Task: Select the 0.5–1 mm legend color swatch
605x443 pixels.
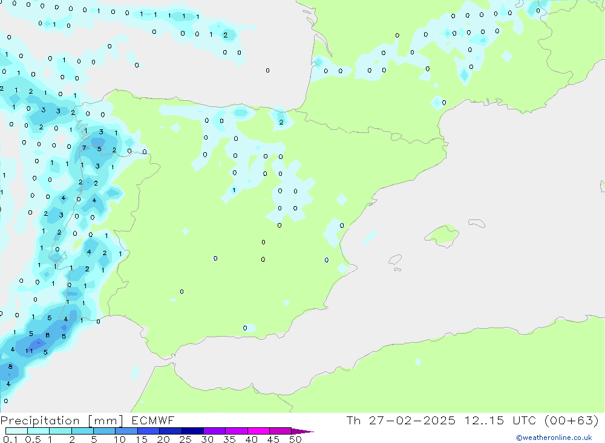Action: pos(39,431)
